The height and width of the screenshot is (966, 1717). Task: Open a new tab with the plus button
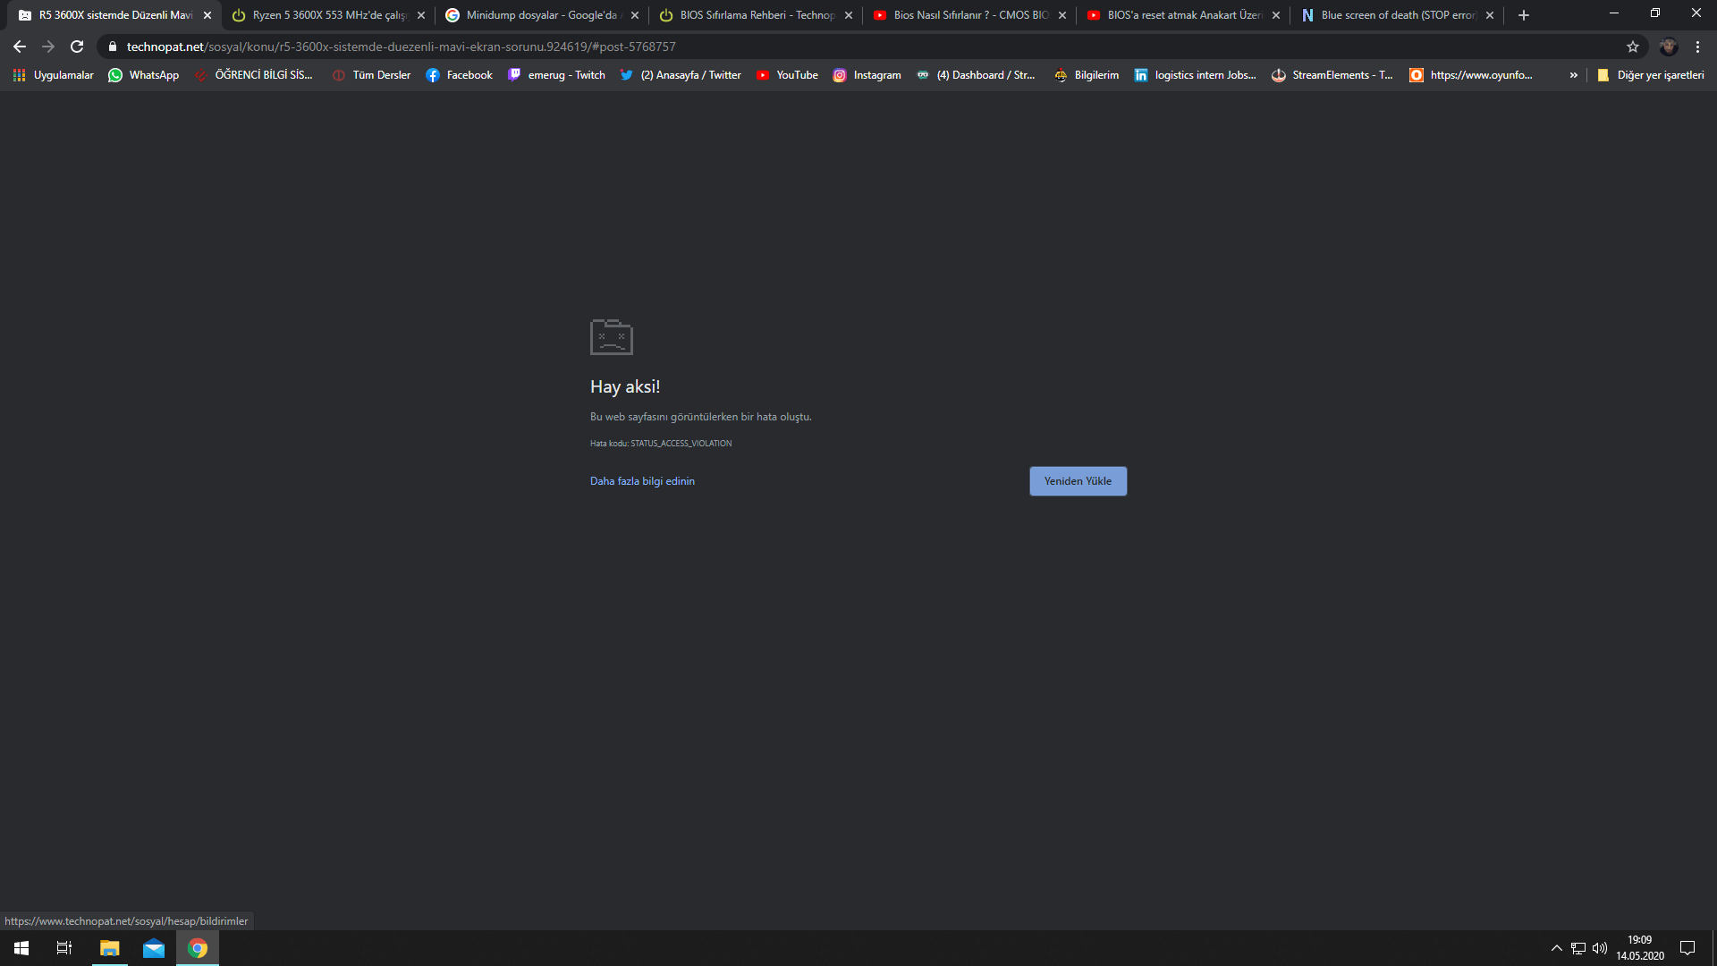tap(1524, 15)
